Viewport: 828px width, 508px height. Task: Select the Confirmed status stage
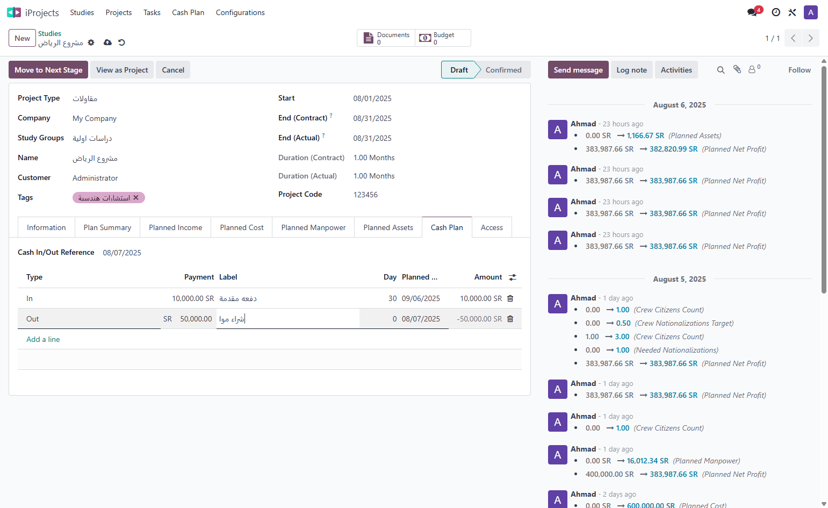click(x=503, y=70)
